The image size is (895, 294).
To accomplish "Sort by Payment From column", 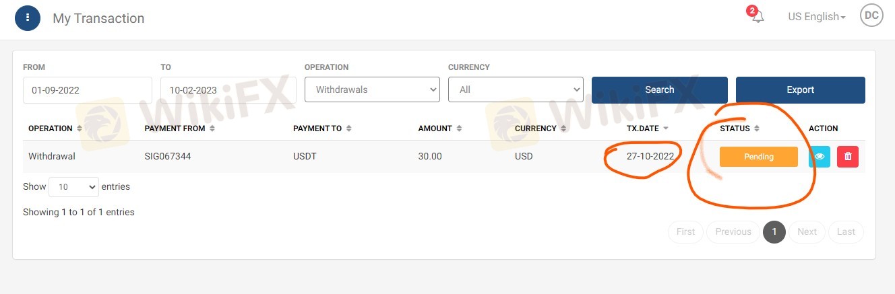I will (x=212, y=128).
